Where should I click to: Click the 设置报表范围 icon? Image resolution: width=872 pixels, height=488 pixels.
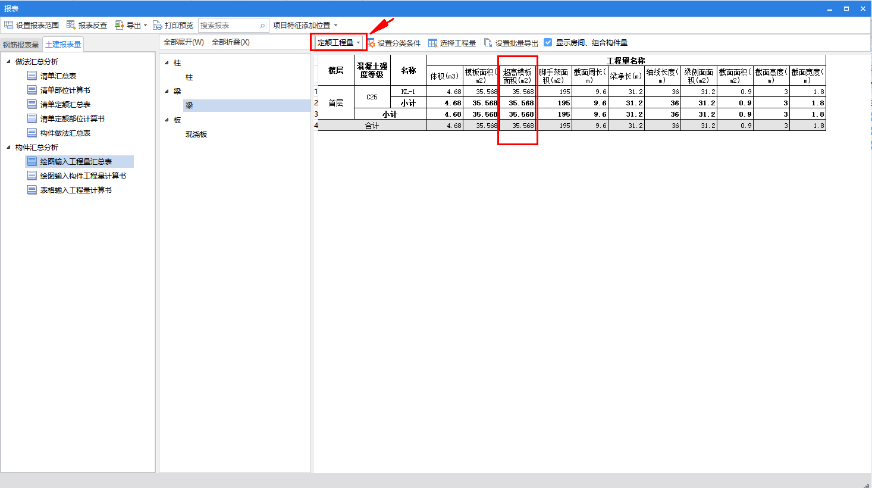point(8,25)
